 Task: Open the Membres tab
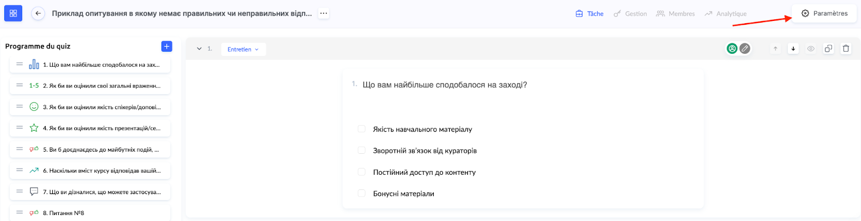(x=676, y=14)
